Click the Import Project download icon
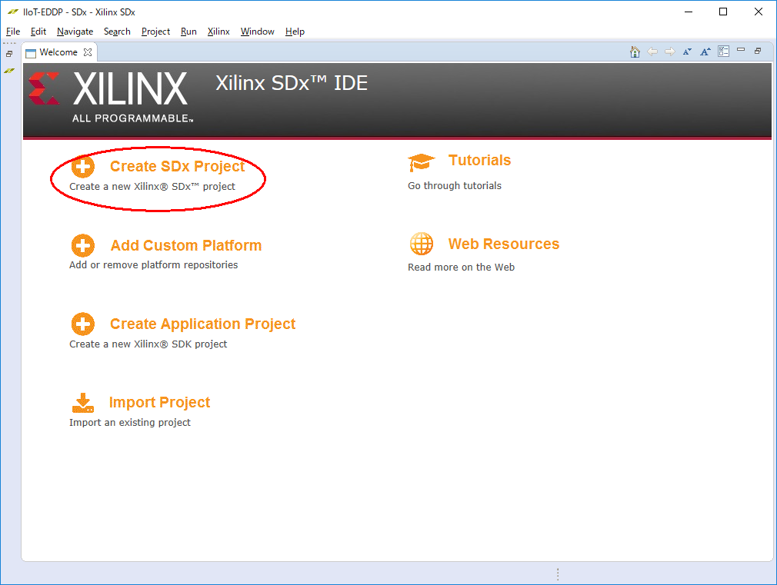This screenshot has width=777, height=585. coord(83,403)
